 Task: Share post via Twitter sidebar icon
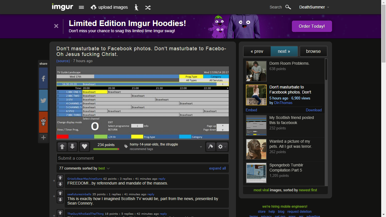[x=44, y=100]
